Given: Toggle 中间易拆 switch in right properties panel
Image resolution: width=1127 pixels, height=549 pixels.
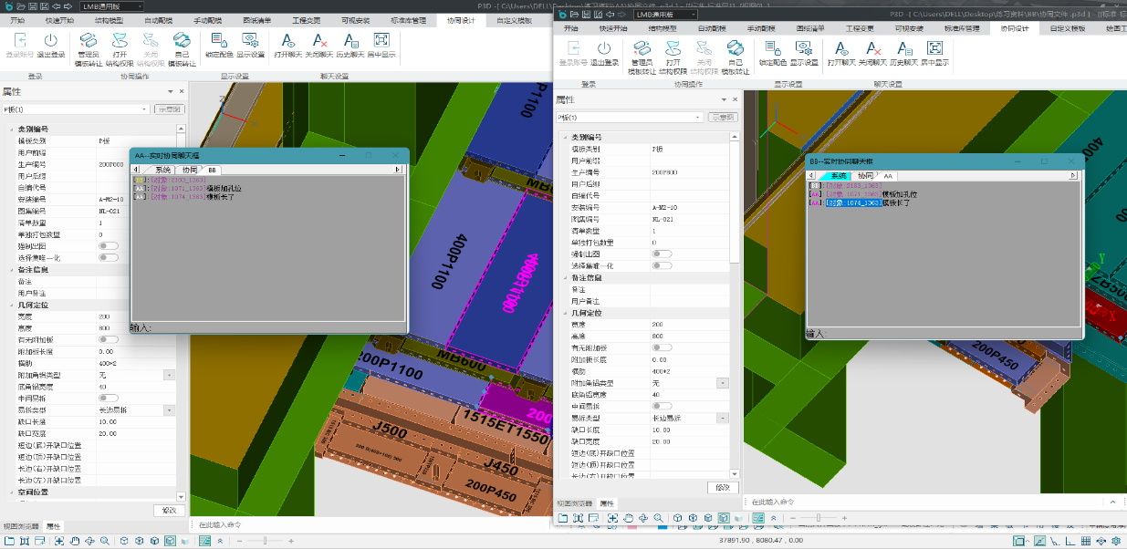Looking at the screenshot, I should [x=662, y=406].
